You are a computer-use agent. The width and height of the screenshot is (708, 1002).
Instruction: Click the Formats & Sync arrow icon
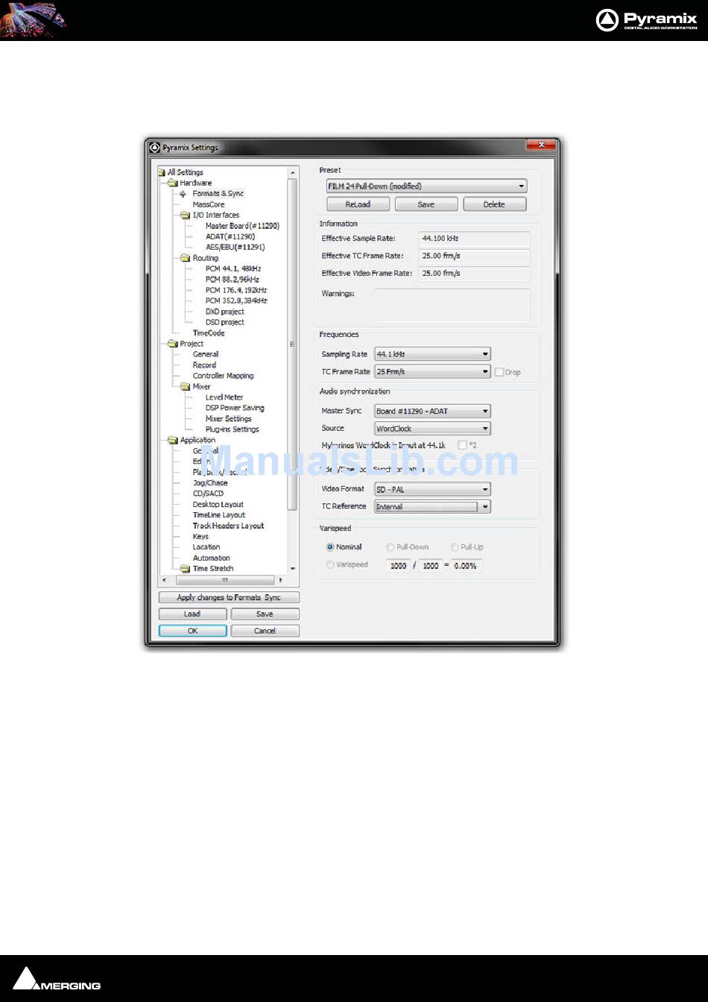click(183, 194)
